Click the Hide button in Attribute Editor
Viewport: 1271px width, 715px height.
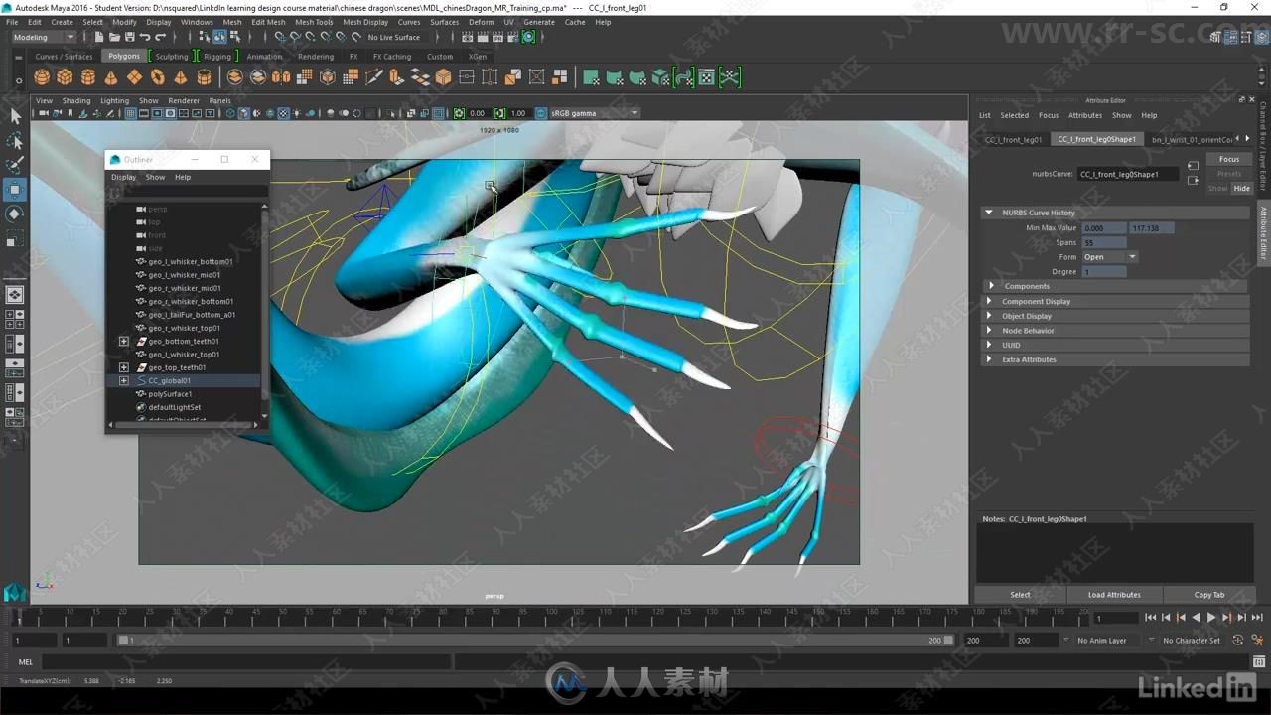pyautogui.click(x=1241, y=188)
